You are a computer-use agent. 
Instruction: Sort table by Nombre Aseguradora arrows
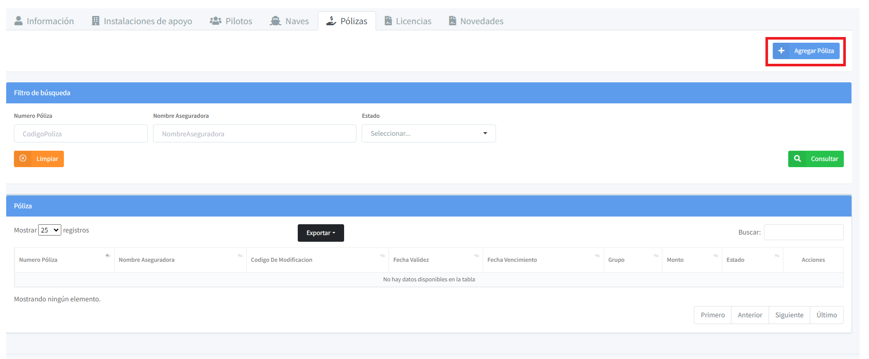pos(240,256)
